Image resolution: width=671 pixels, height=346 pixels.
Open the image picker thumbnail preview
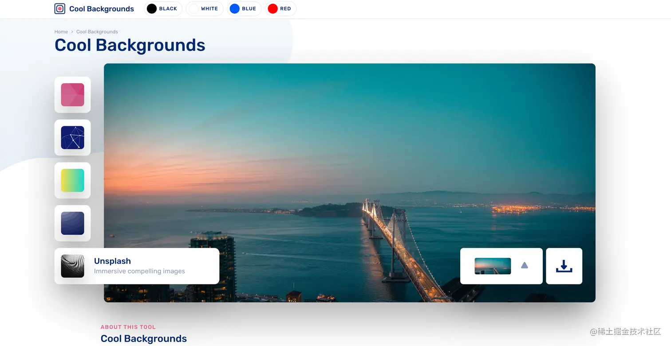493,266
